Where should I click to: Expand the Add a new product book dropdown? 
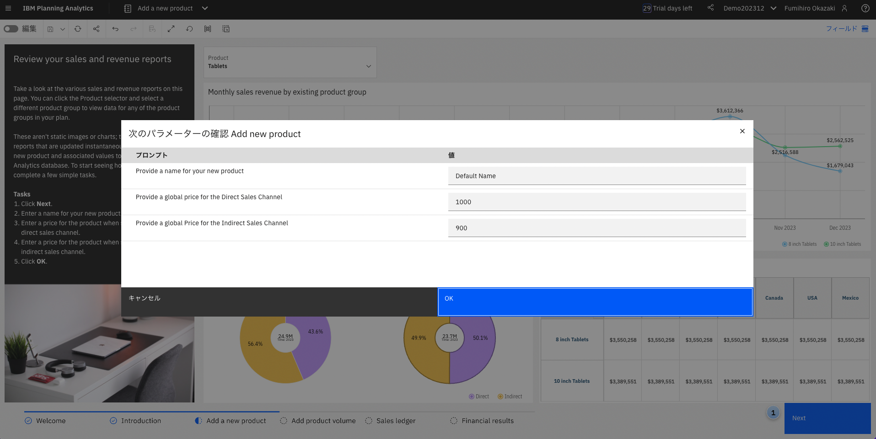(205, 8)
